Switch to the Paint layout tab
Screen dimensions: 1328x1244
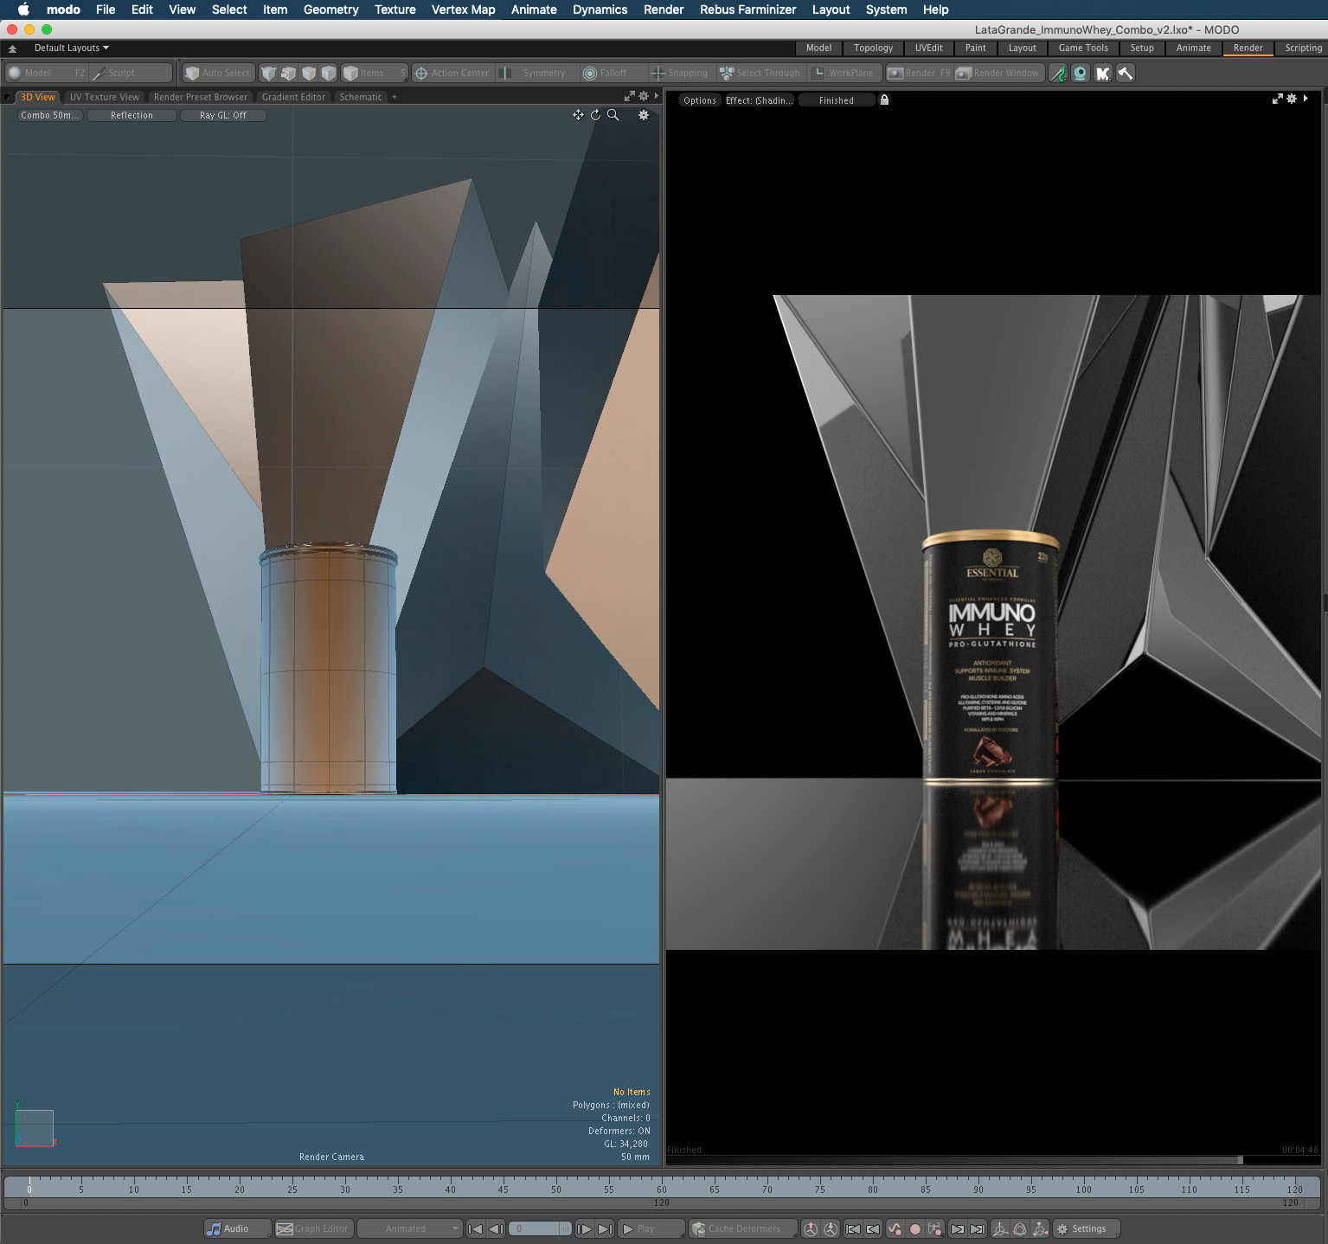pyautogui.click(x=975, y=48)
